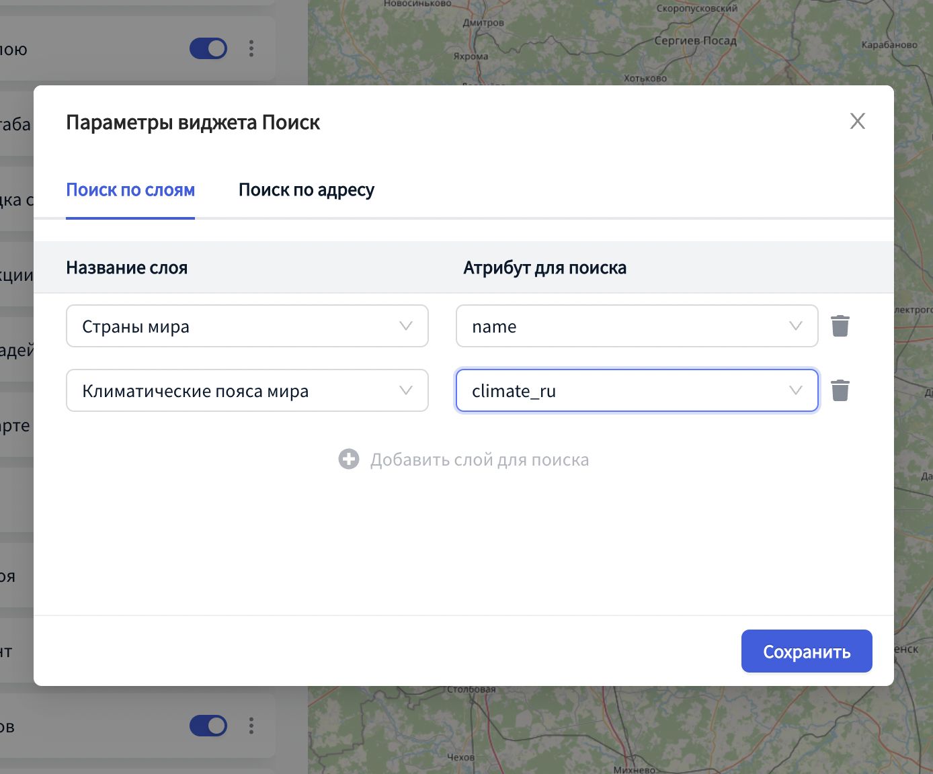Open the three-dot menu beside the upper sidebar toggle
933x774 pixels.
click(251, 48)
